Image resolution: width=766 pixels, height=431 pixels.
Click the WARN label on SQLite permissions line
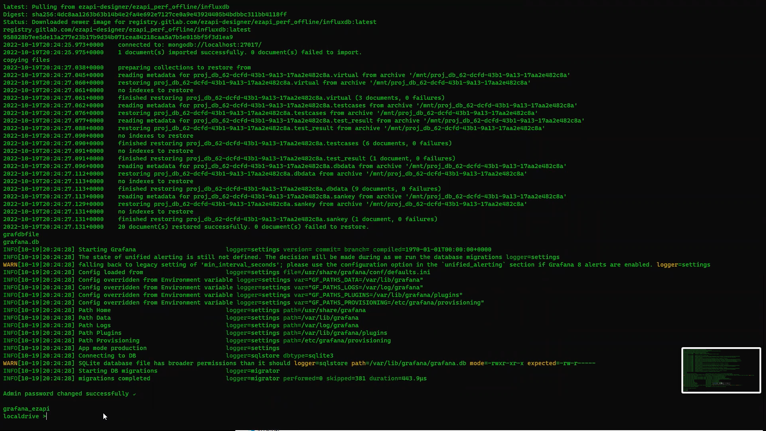[10, 363]
